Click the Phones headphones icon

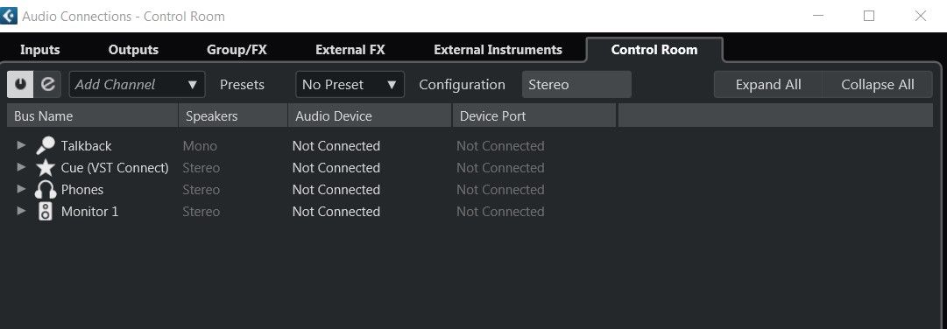(46, 190)
